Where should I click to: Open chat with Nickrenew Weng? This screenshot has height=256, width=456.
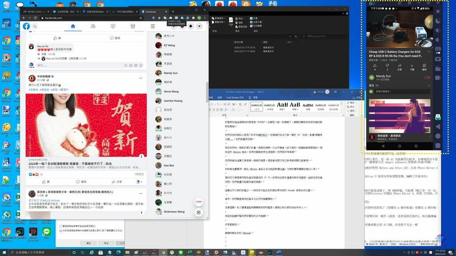pyautogui.click(x=174, y=212)
